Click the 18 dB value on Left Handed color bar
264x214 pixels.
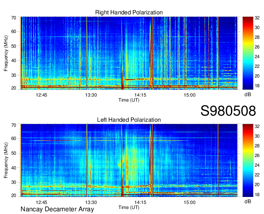tap(257, 195)
